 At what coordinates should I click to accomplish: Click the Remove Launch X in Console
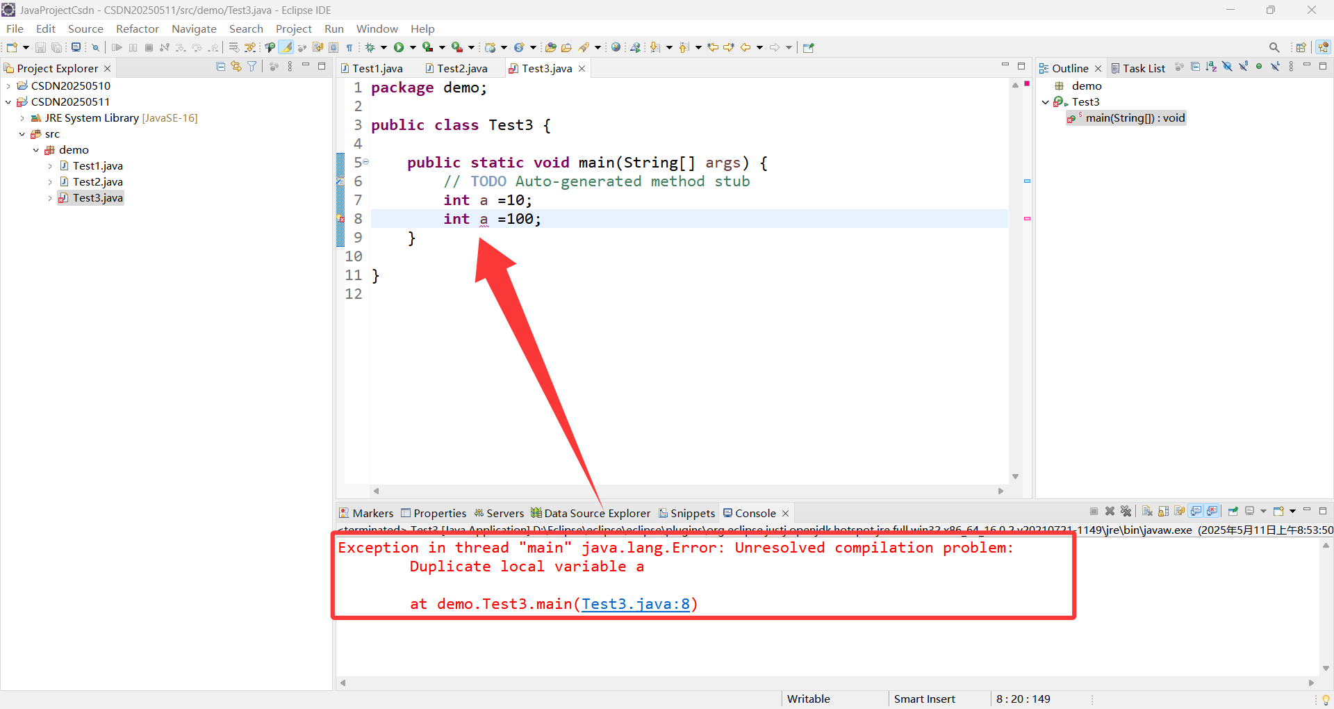coord(1110,511)
